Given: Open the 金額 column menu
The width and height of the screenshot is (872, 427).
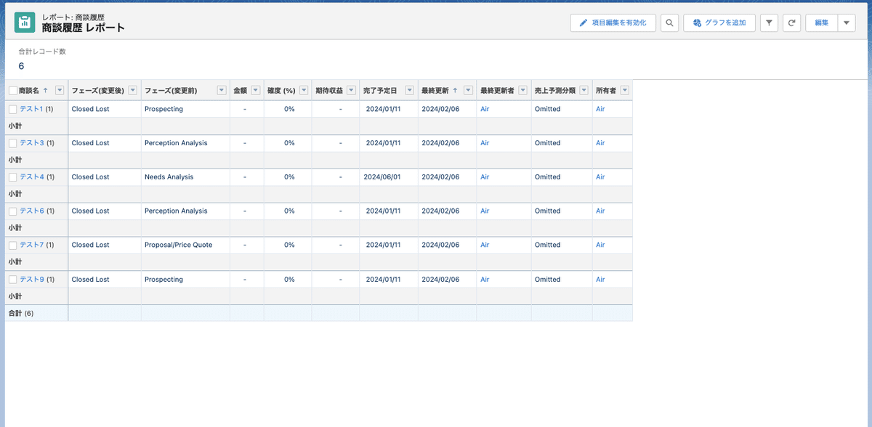Looking at the screenshot, I should coord(256,91).
